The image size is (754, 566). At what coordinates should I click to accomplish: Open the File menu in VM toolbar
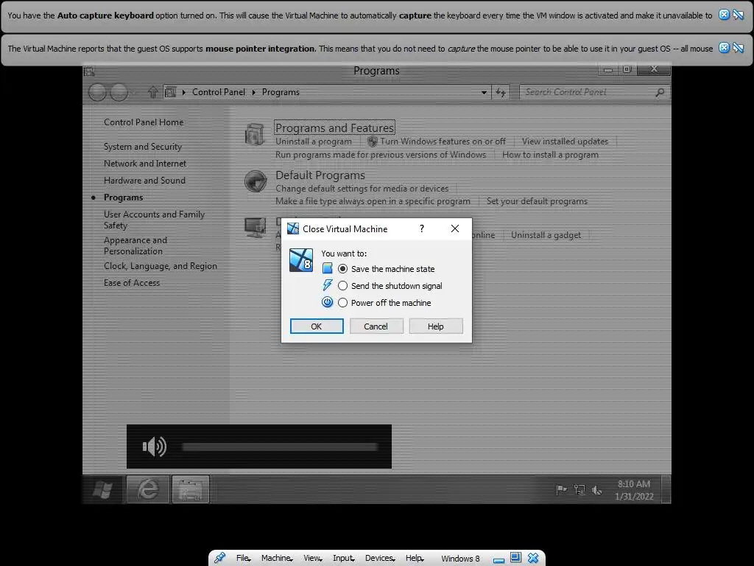pos(243,558)
